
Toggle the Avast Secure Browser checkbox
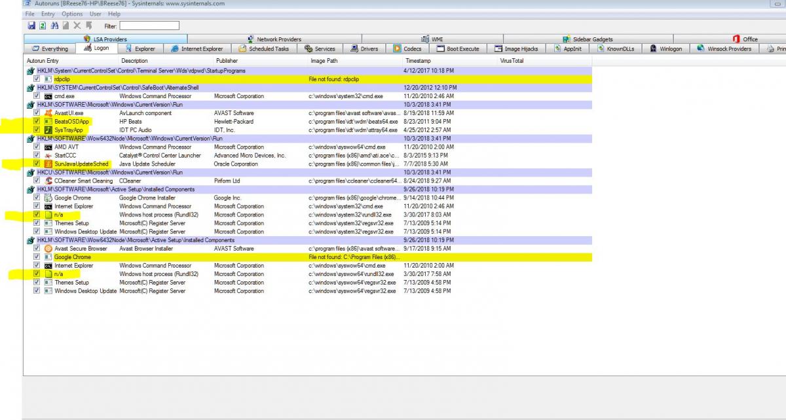37,249
